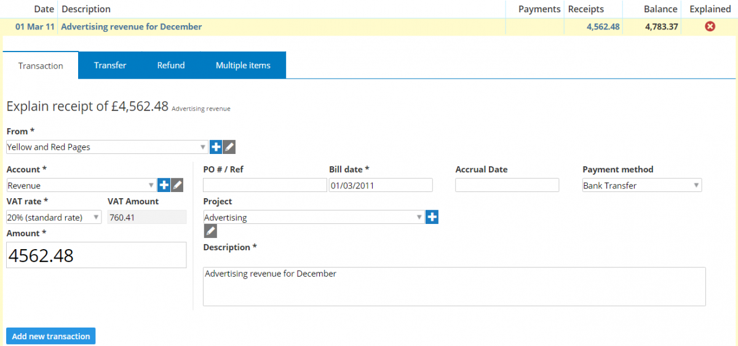This screenshot has width=738, height=346.
Task: Add a new contact beside From field
Action: pos(216,147)
